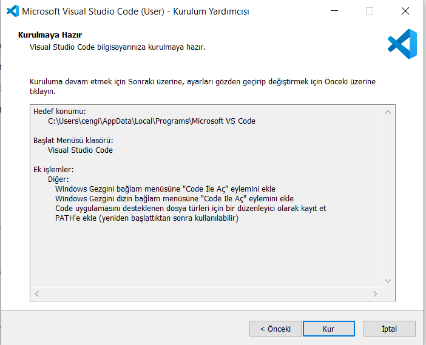Click the "Kurulmaya Hazır" heading

(x=50, y=36)
